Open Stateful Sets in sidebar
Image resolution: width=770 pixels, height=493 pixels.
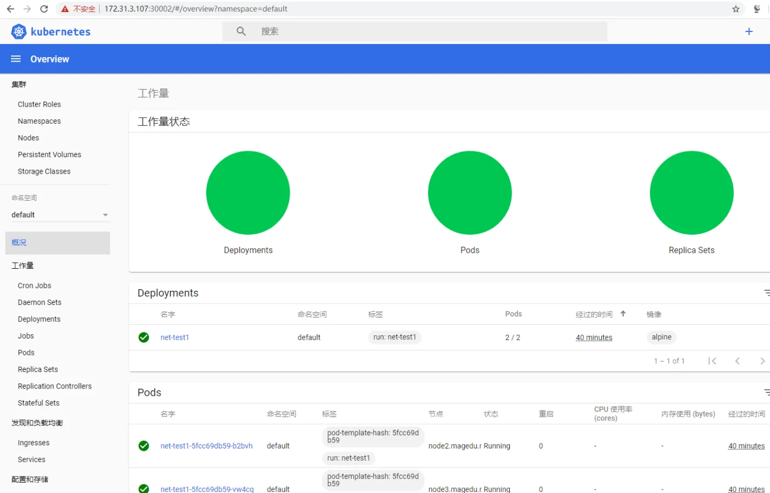(38, 403)
